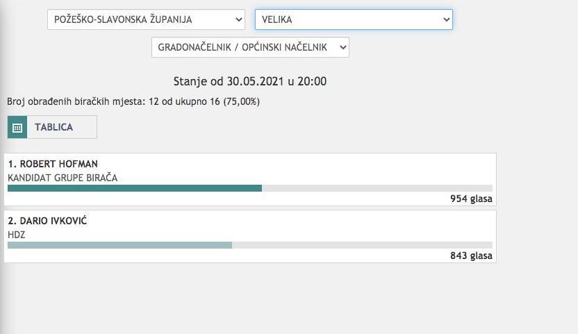Click the unfilled part of Hofman's bar
Image resolution: width=578 pixels, height=334 pixels.
coord(377,188)
